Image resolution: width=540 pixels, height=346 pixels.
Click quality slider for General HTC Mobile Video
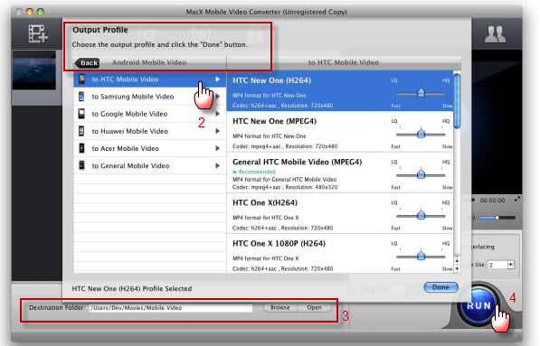pyautogui.click(x=421, y=174)
